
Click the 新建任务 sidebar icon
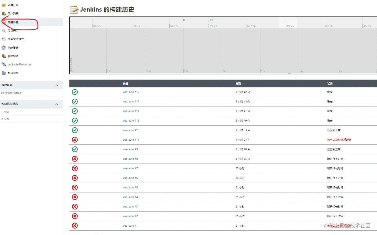4,5
